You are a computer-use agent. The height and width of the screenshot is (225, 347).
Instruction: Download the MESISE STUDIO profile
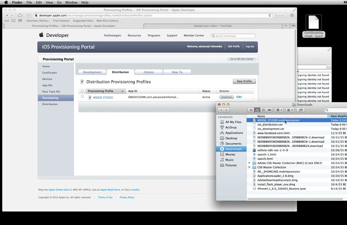coord(226,97)
